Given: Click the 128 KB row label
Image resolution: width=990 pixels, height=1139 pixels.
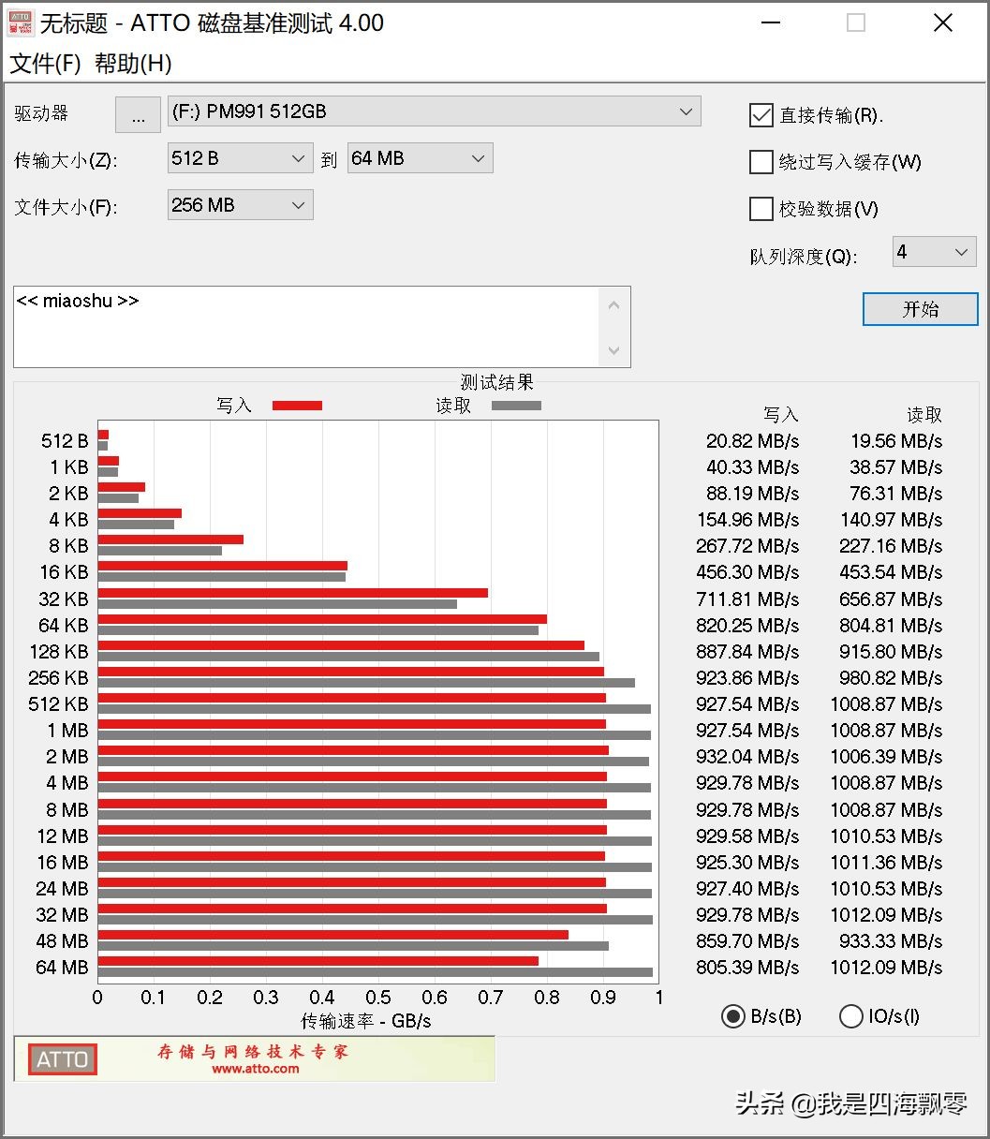Looking at the screenshot, I should [59, 652].
